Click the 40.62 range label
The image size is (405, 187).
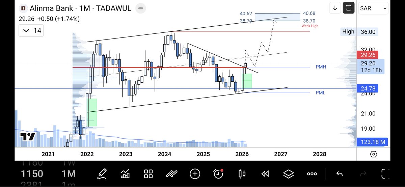click(246, 14)
